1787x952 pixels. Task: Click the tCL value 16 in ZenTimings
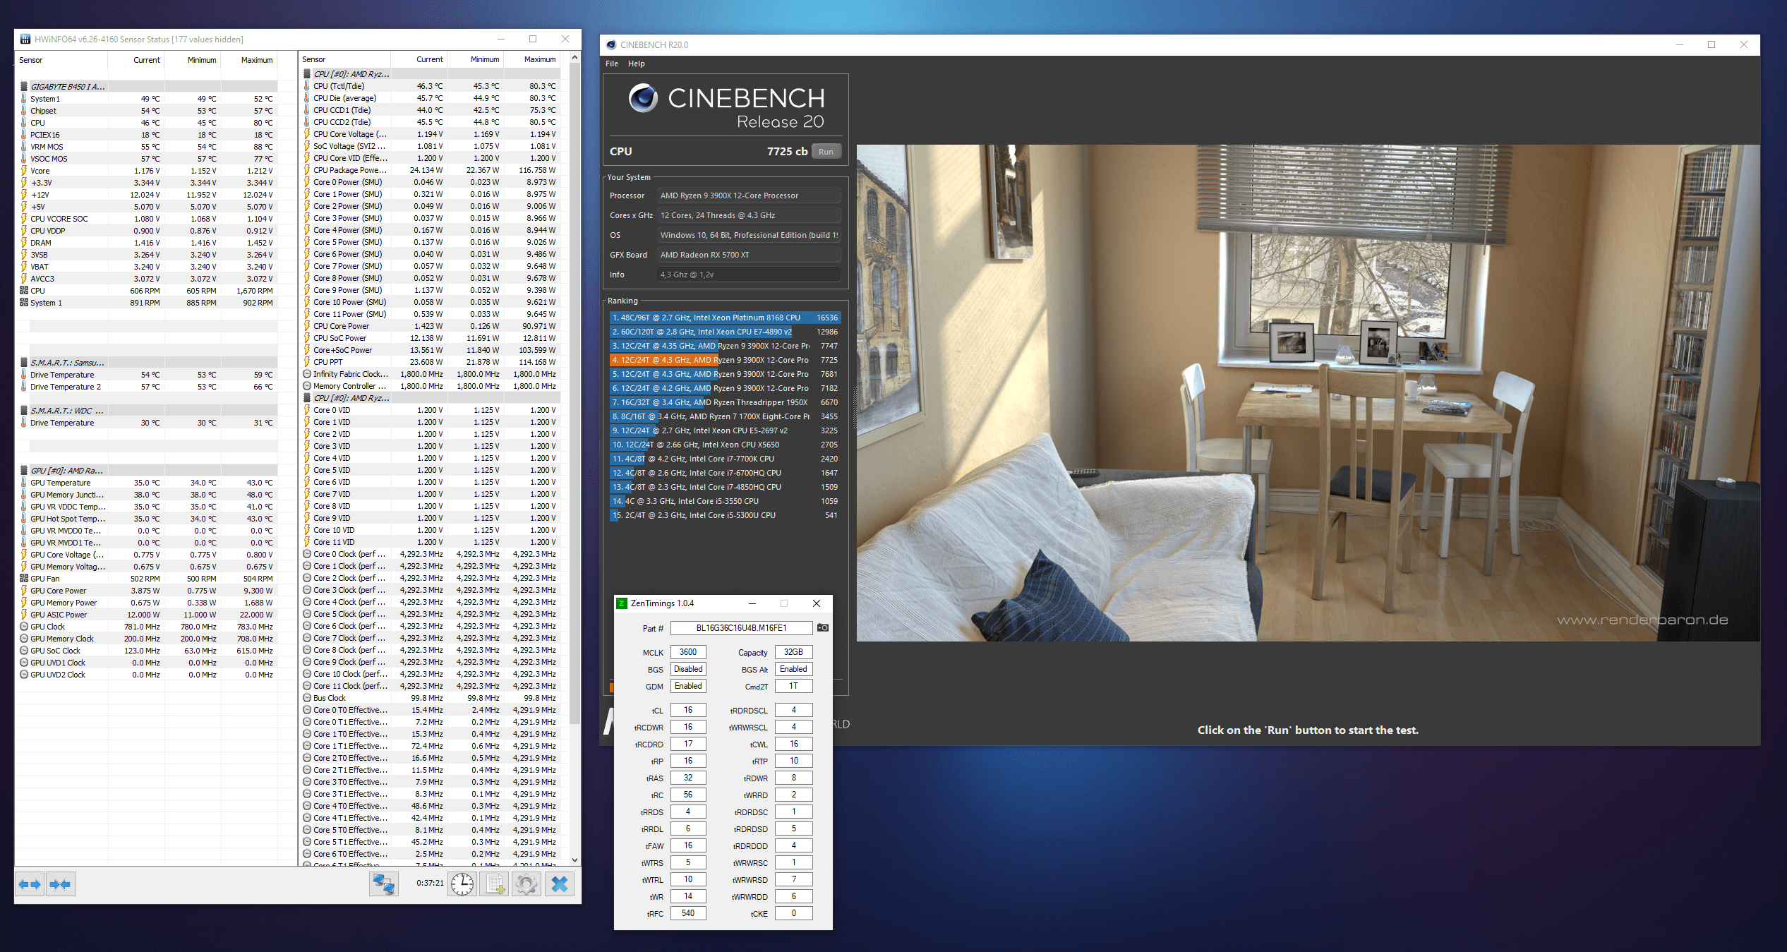[x=688, y=710]
